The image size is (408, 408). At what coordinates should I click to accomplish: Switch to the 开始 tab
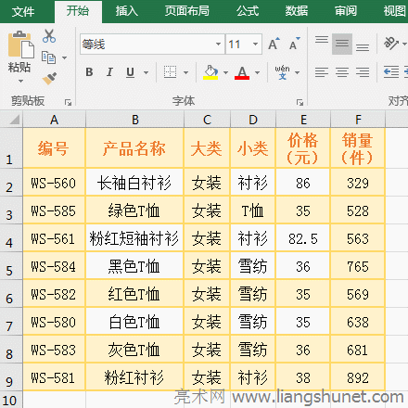[x=78, y=11]
